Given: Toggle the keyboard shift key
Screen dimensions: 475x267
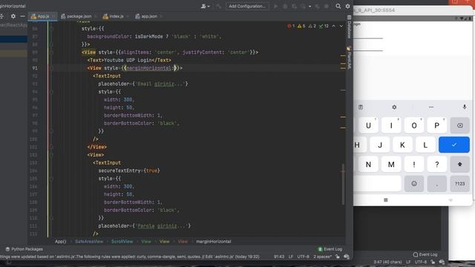Looking at the screenshot, I should point(460,165).
